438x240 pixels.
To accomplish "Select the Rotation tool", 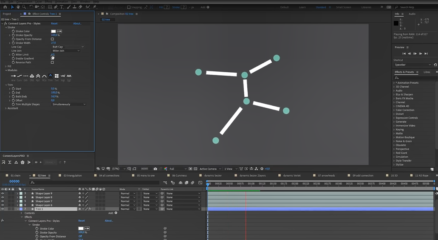I will click(31, 7).
